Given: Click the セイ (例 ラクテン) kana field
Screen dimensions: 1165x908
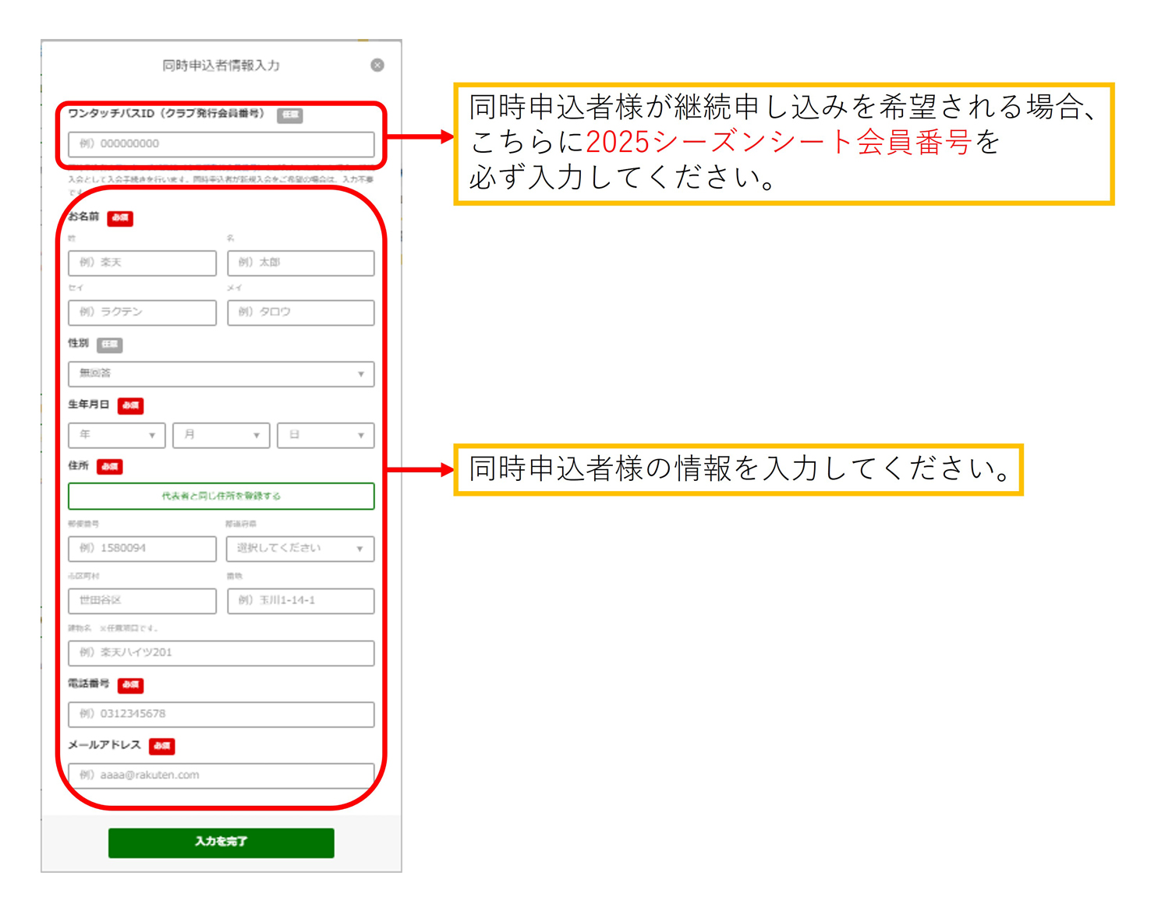Looking at the screenshot, I should (x=142, y=312).
